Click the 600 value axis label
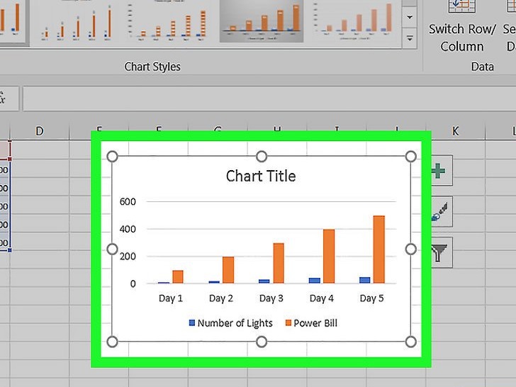This screenshot has width=516, height=387. click(x=128, y=201)
